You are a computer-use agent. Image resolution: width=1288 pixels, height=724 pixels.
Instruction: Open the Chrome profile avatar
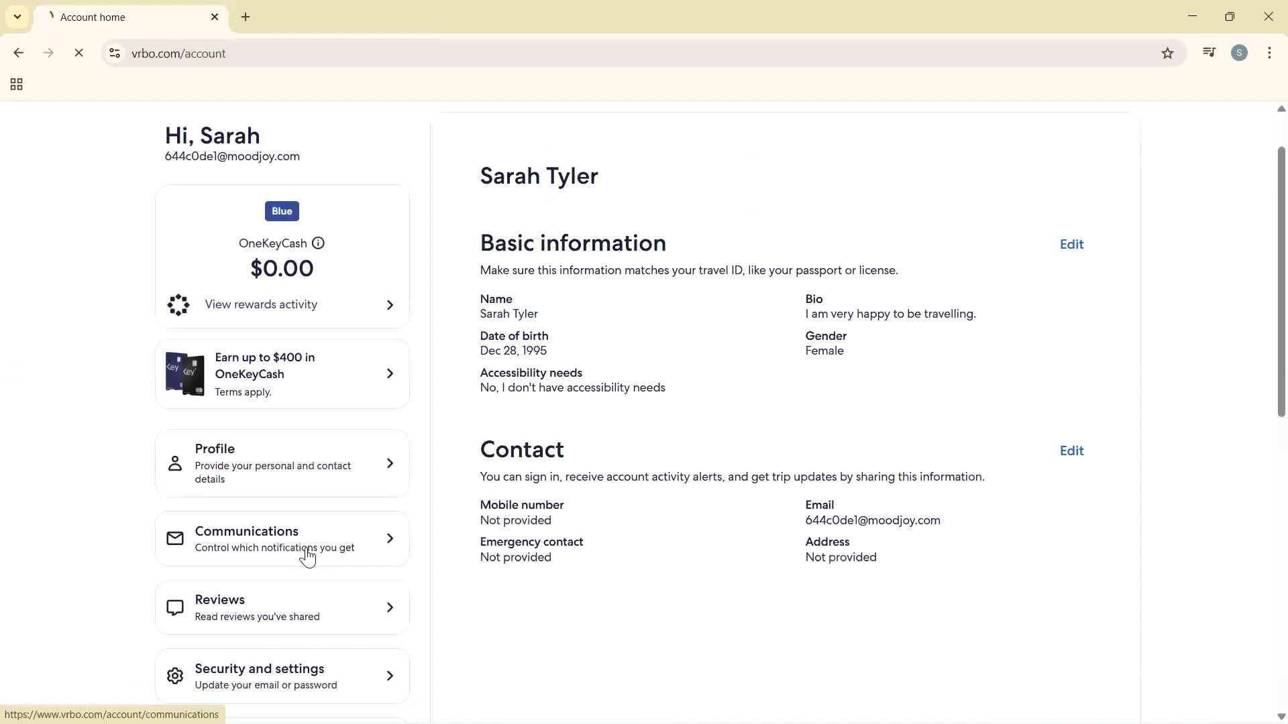(1239, 53)
